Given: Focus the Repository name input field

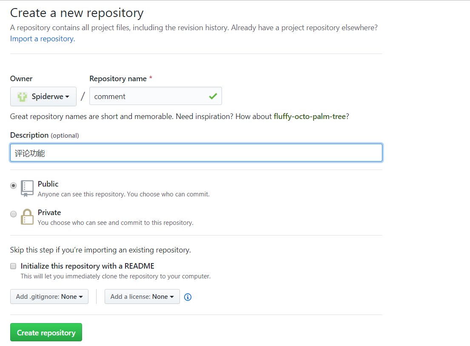Looking at the screenshot, I should [156, 96].
